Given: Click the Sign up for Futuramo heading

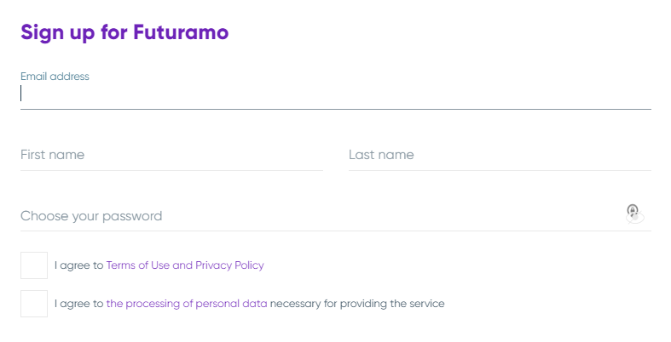Looking at the screenshot, I should pos(124,33).
